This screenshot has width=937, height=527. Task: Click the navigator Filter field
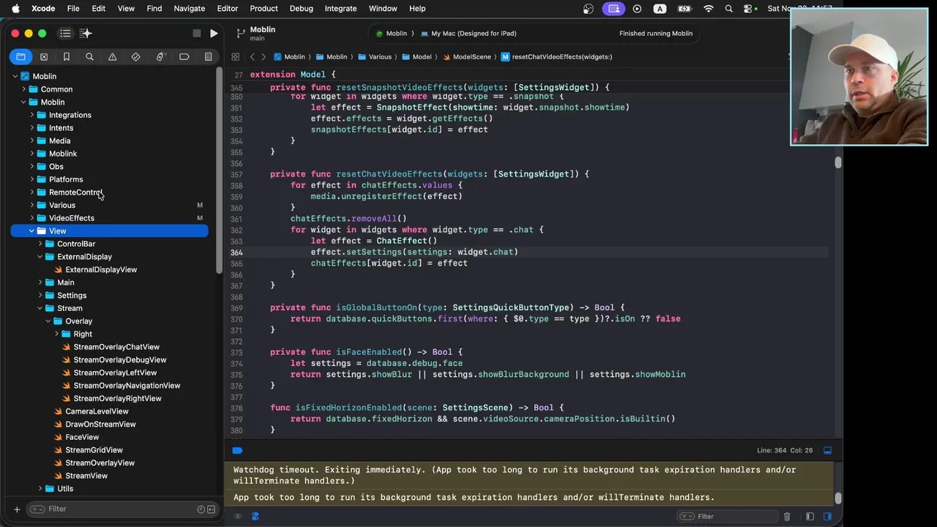(x=123, y=509)
